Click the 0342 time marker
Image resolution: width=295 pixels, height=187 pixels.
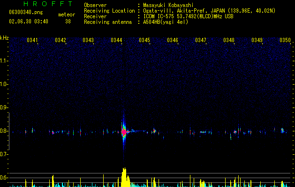point(61,40)
